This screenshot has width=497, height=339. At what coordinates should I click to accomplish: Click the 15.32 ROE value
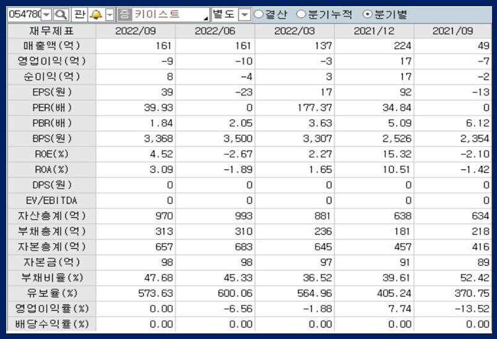[397, 154]
